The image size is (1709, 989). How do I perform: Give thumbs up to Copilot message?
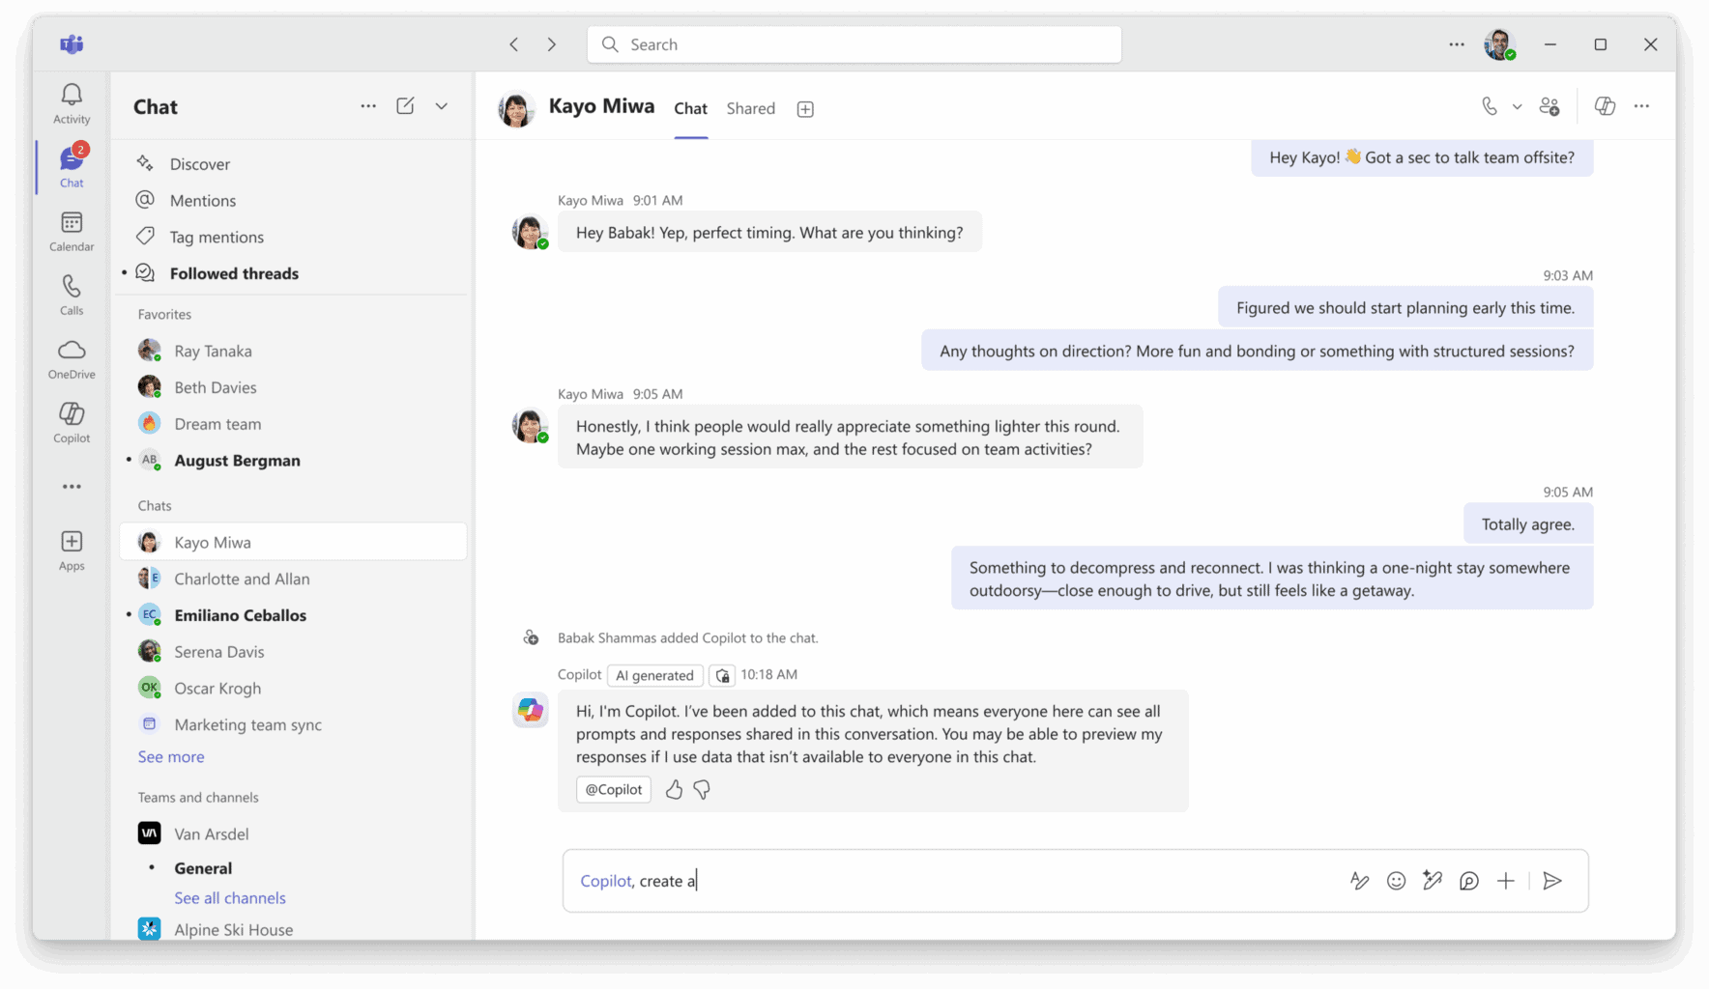coord(674,790)
